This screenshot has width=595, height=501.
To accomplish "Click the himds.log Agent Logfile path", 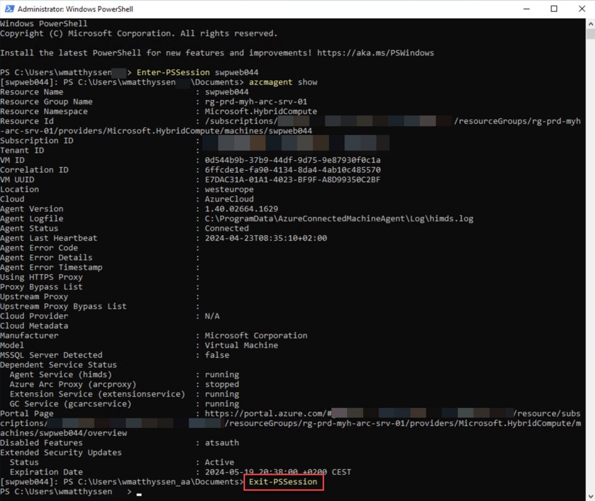I will pyautogui.click(x=339, y=219).
